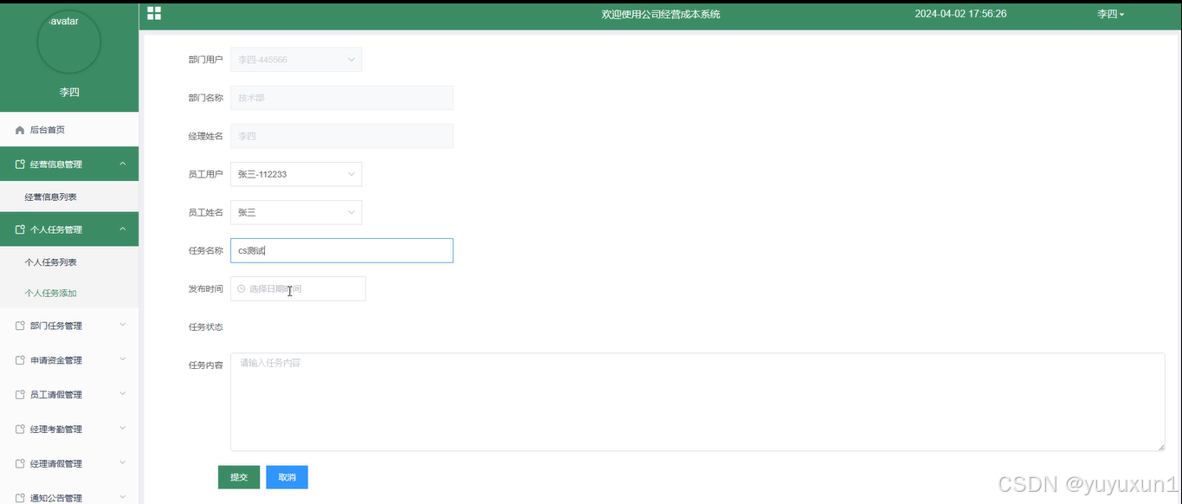Open 个人任务列表 submenu item
This screenshot has height=504, width=1182.
pos(69,262)
